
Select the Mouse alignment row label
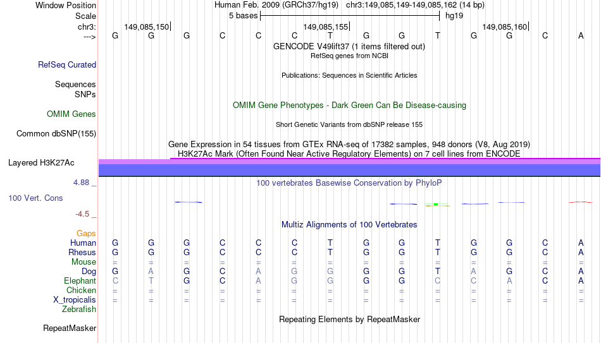coord(84,262)
